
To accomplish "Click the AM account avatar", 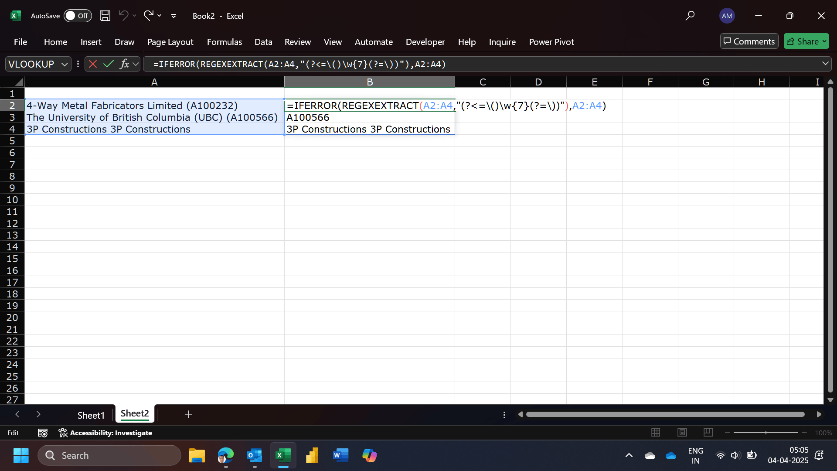I will tap(727, 16).
